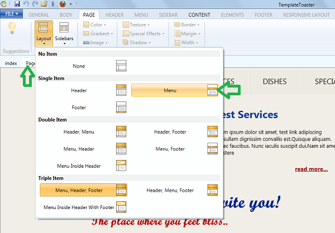Switch to the HEADER ribbon tab
The image size is (335, 233).
click(114, 14)
